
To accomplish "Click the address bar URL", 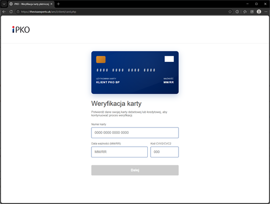I will tap(48, 12).
